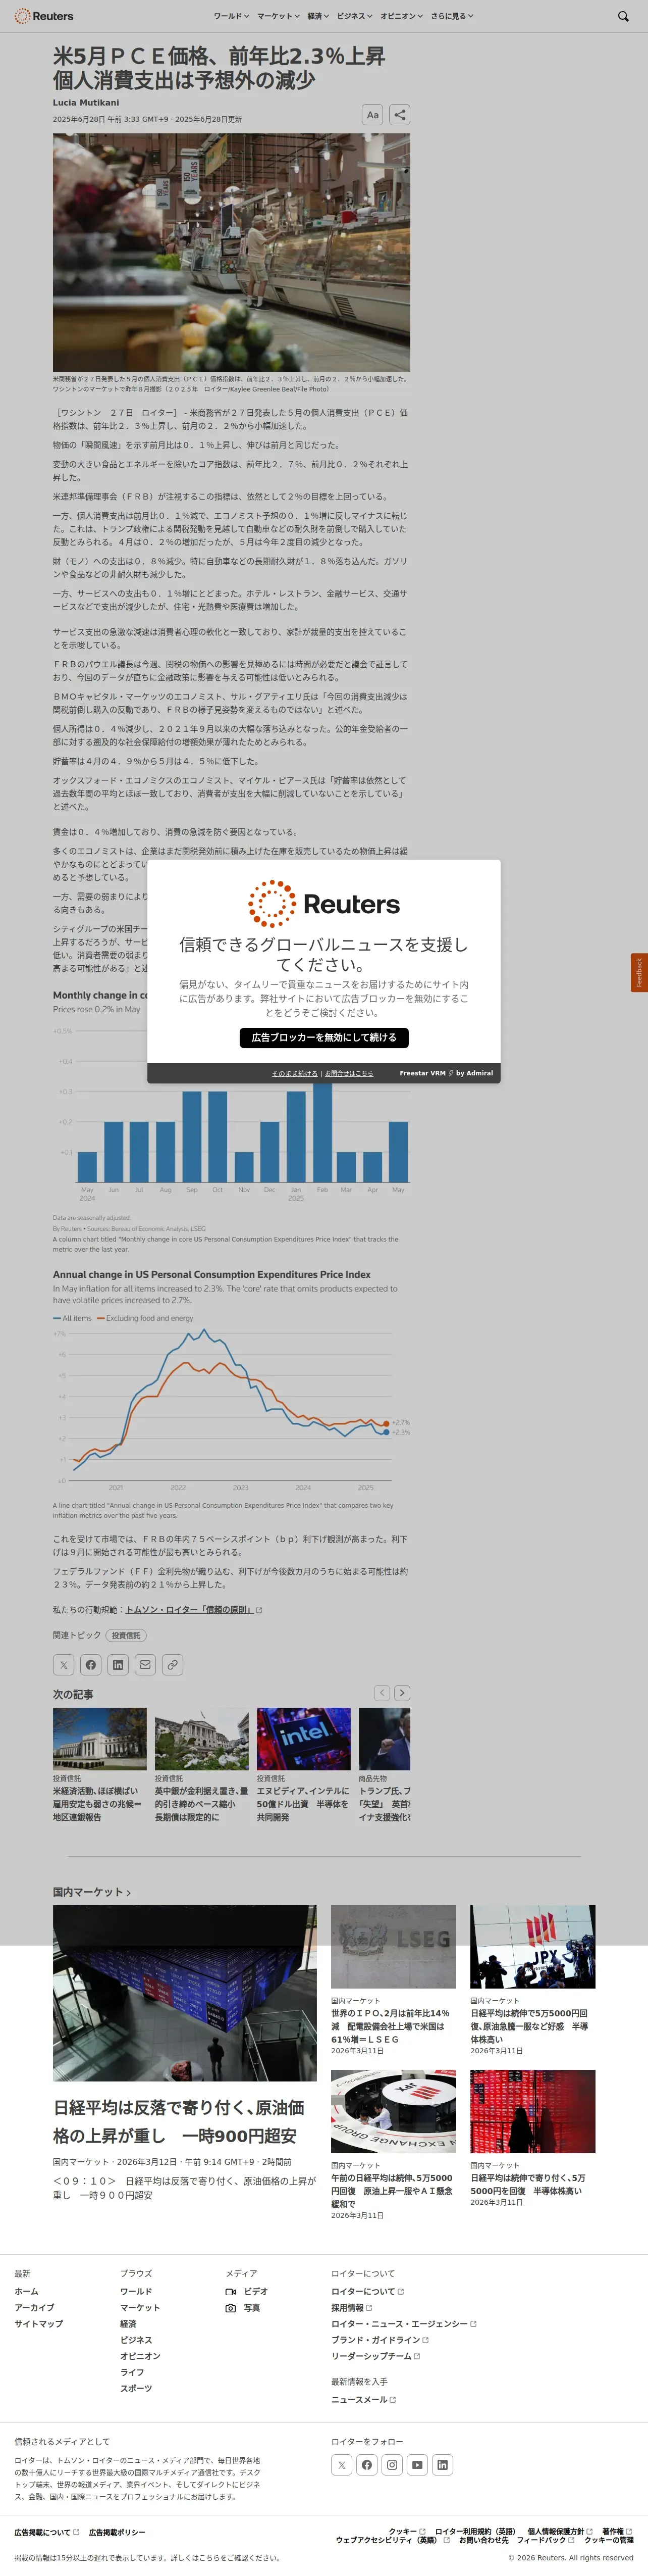This screenshot has width=648, height=2576.
Task: Open 世界のＩＰＯ、2月は前年比14%減 article
Action: [391, 2026]
